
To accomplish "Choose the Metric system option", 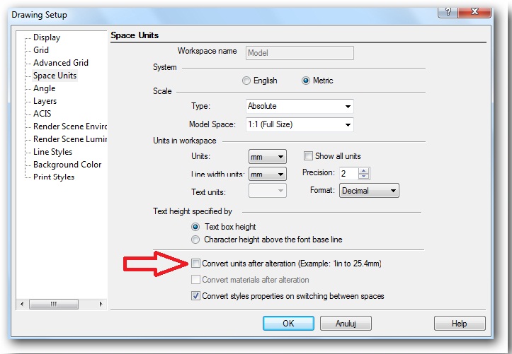I will click(x=306, y=81).
